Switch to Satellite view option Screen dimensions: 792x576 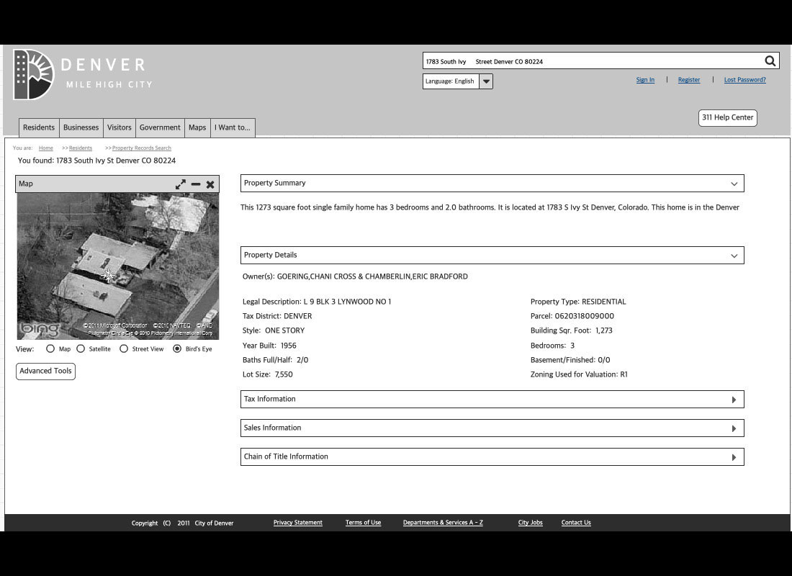(x=81, y=348)
